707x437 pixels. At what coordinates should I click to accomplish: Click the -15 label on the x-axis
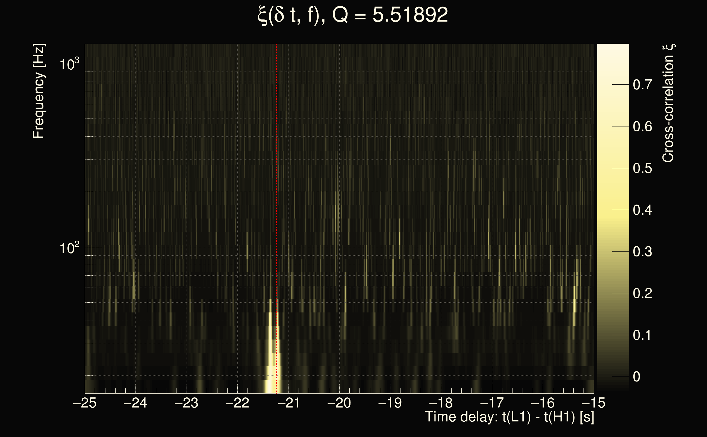pos(593,403)
